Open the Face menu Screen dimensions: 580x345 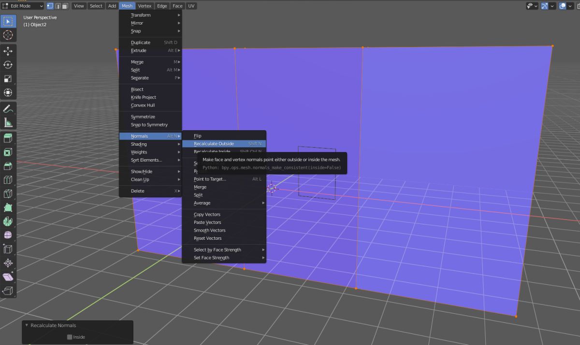point(177,6)
